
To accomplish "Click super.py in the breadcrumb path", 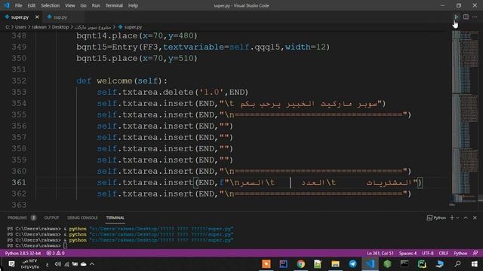I will pyautogui.click(x=133, y=27).
